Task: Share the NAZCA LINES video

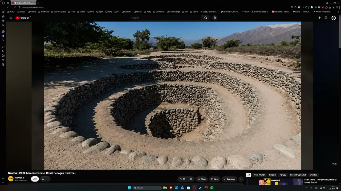Action: tap(201, 179)
